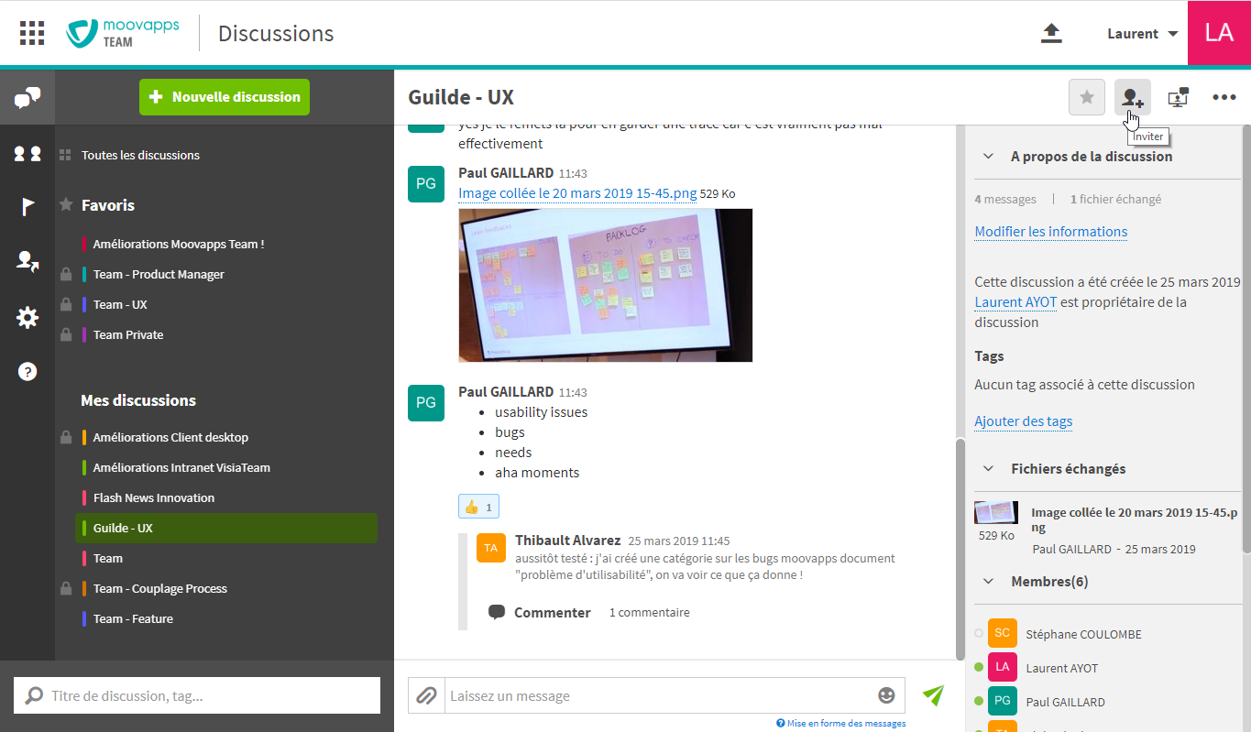Click the LA profile avatar

(1219, 33)
